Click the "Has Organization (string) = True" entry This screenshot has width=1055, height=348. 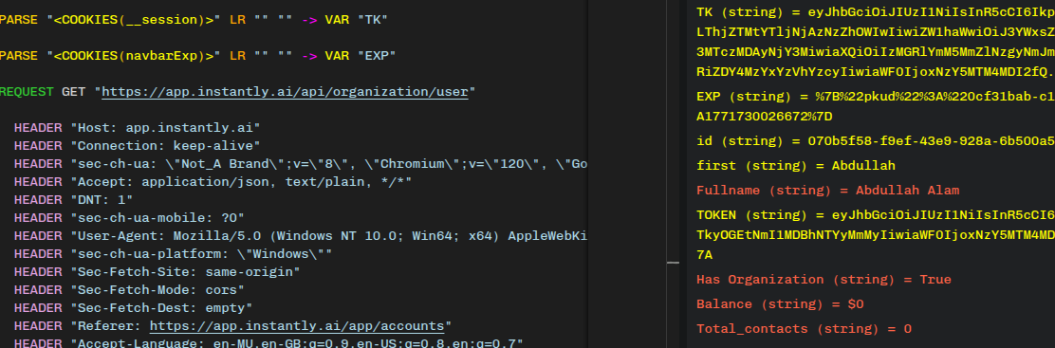point(824,280)
